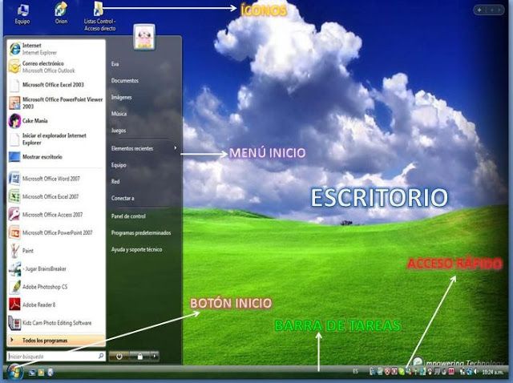The image size is (513, 383).
Task: Open Adobe Reader 8
Action: pos(56,304)
